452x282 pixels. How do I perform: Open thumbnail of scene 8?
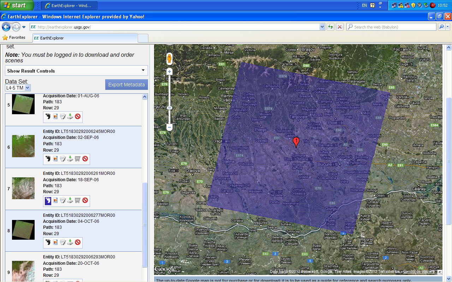[x=23, y=230]
